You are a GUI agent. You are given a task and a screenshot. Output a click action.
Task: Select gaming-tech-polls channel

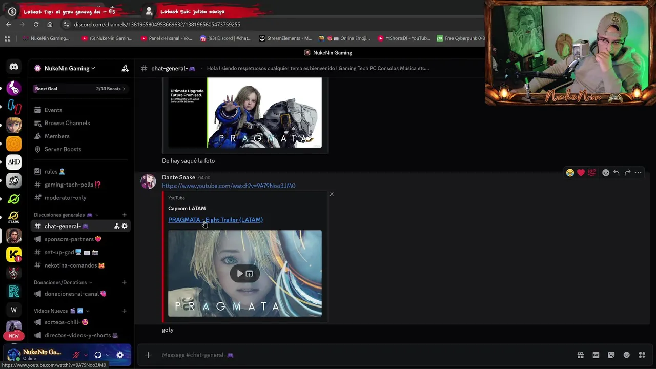coord(81,184)
